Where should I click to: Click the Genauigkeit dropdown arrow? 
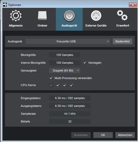[x=78, y=70]
